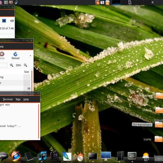Click the 'mooed today?' line in the terminal

click(x=11, y=126)
